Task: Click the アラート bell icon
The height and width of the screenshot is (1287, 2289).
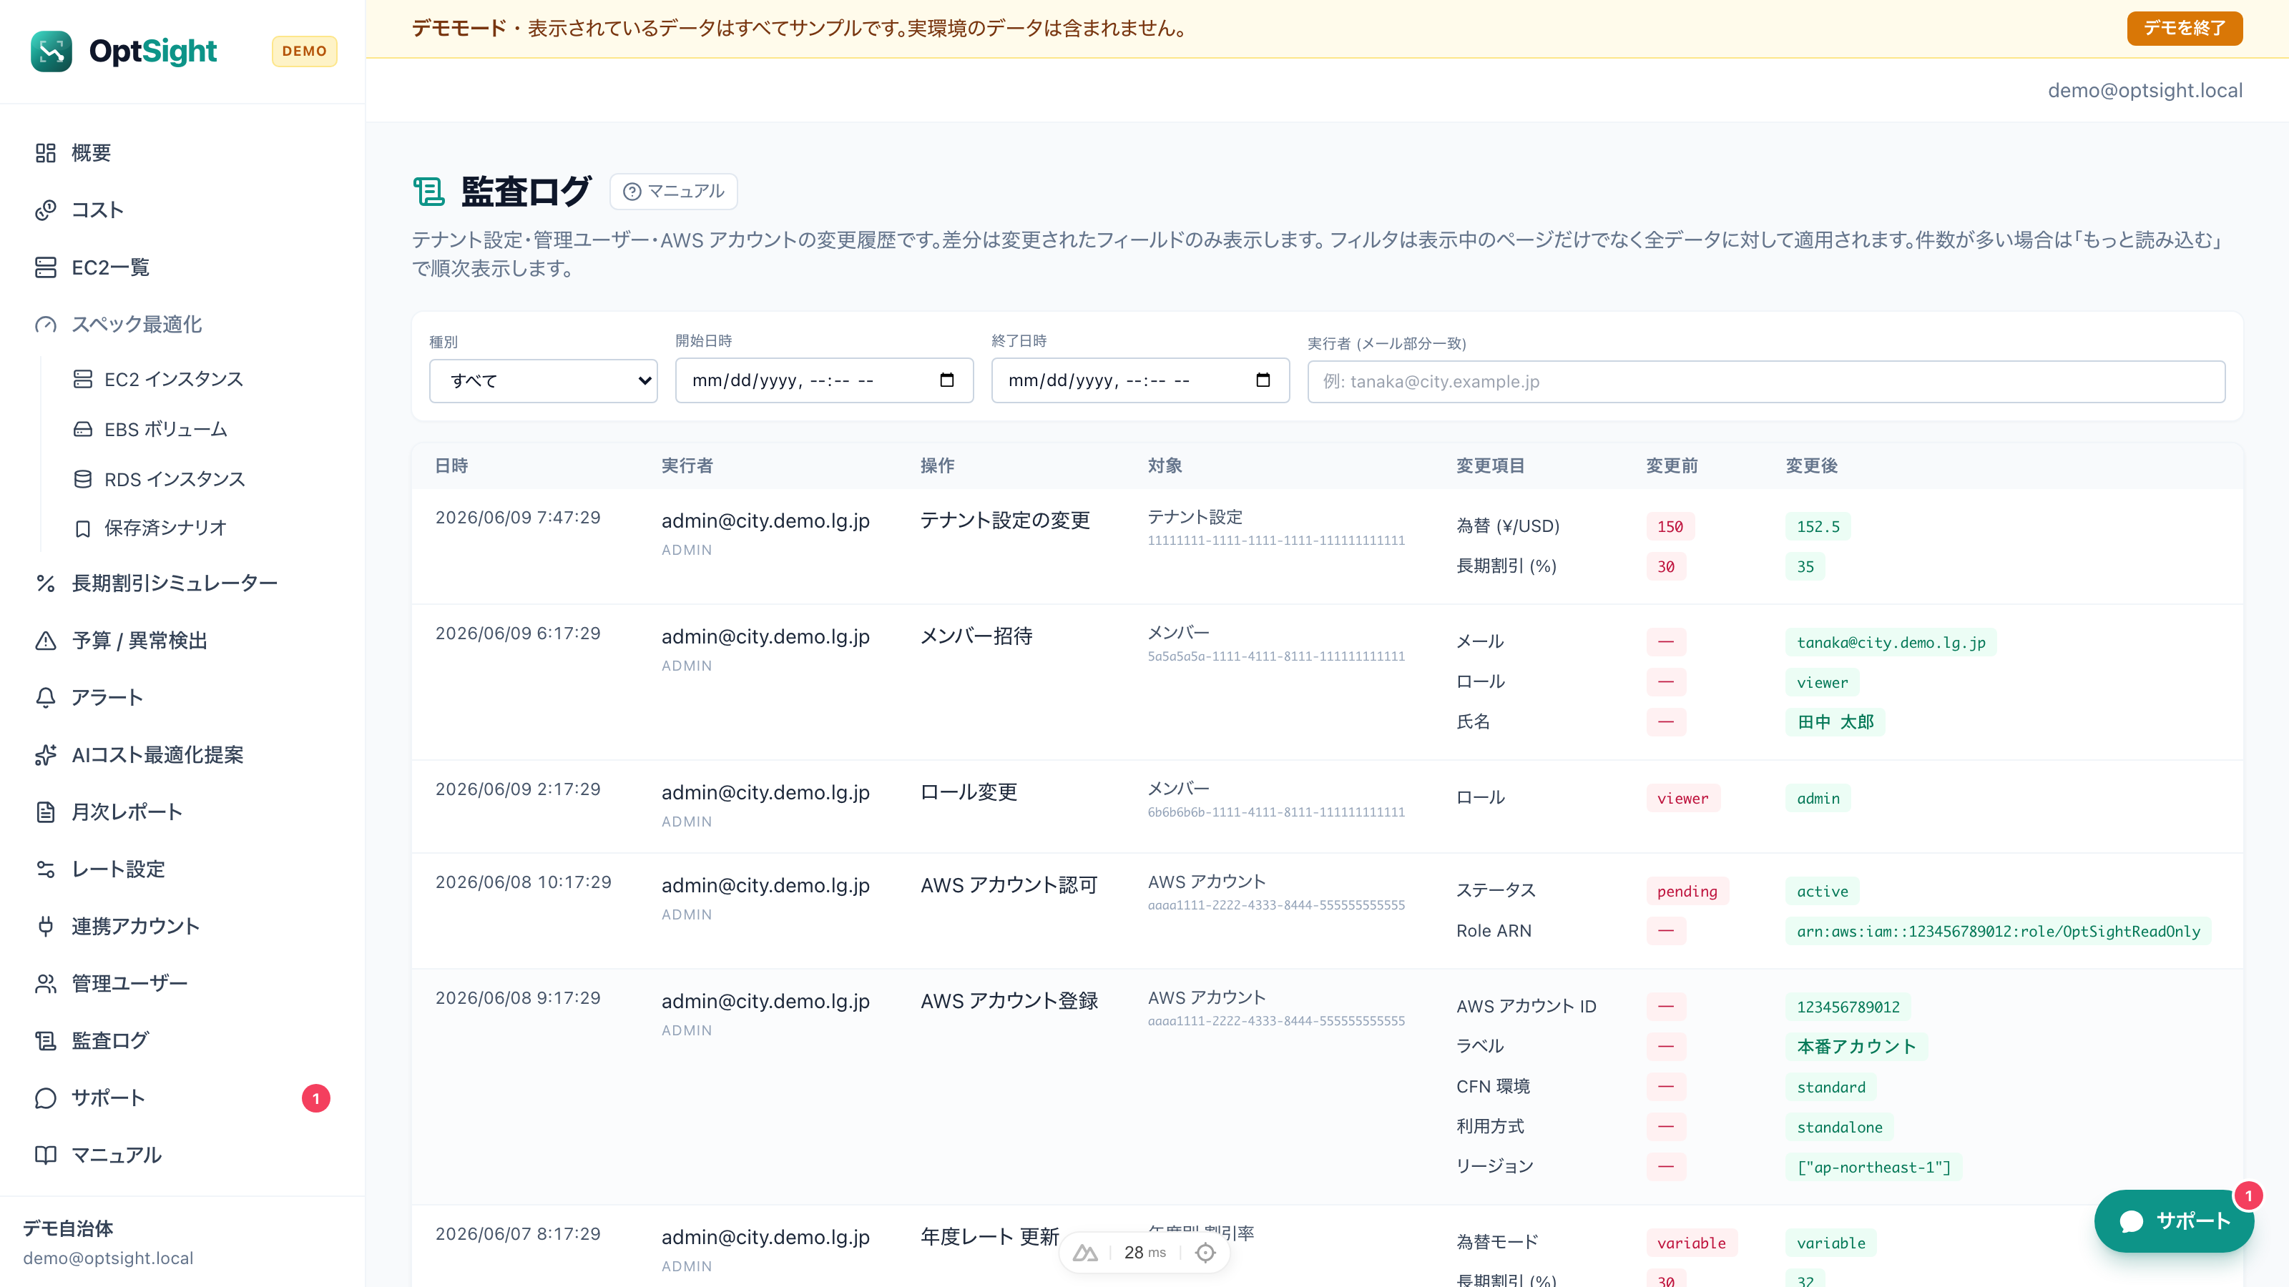Action: pos(45,697)
